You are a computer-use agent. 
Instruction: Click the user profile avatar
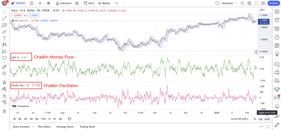pyautogui.click(x=4, y=3)
